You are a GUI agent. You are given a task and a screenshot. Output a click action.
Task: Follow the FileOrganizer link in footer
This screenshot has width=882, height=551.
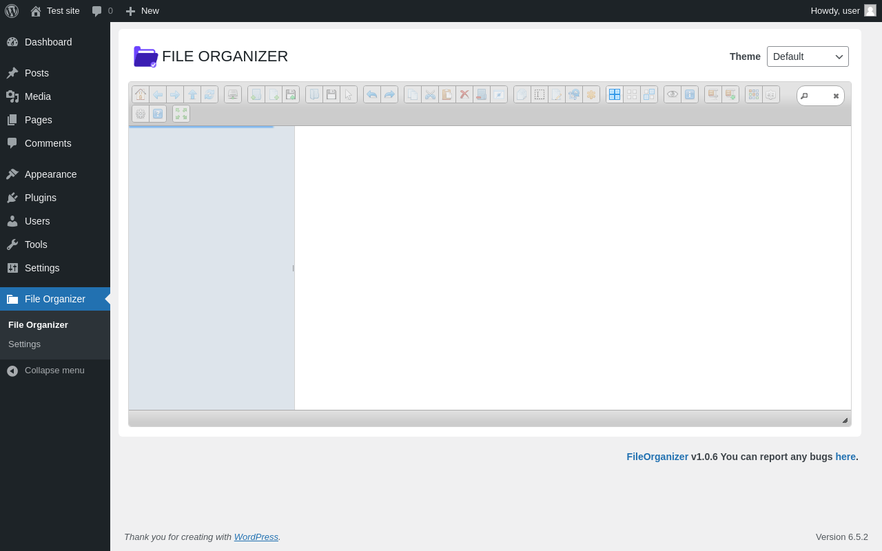click(657, 457)
